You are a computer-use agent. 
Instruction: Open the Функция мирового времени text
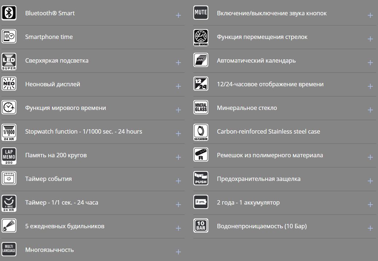[66, 108]
